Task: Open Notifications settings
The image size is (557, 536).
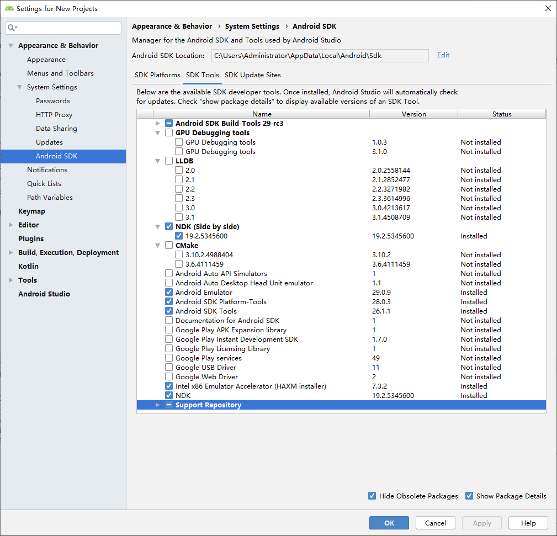Action: pyautogui.click(x=47, y=170)
